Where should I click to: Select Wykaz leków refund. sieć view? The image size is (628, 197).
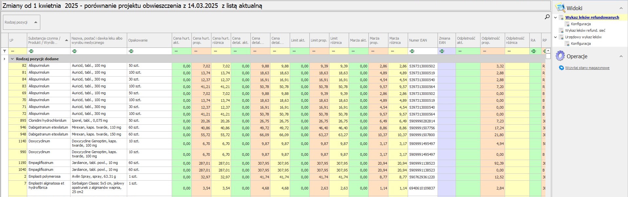pos(585,30)
